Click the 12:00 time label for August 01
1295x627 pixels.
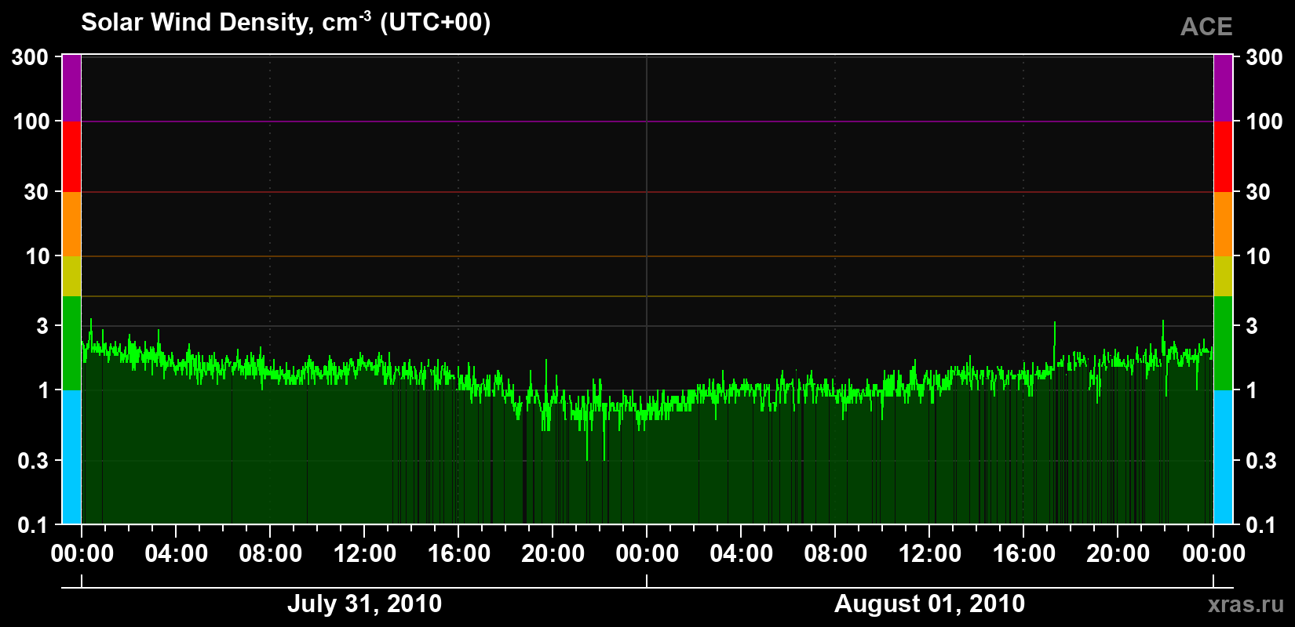(x=929, y=554)
